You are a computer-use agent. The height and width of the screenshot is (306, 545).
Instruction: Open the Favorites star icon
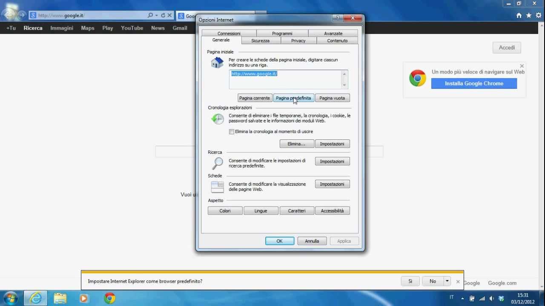click(529, 15)
